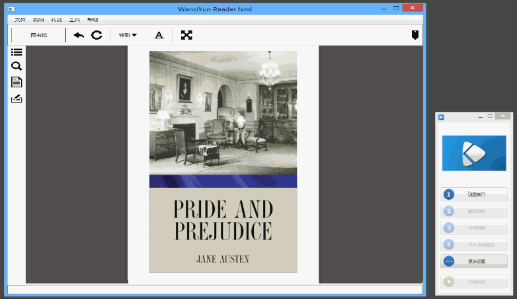Open the 文件 (File) menu
The height and width of the screenshot is (299, 517).
tap(20, 20)
